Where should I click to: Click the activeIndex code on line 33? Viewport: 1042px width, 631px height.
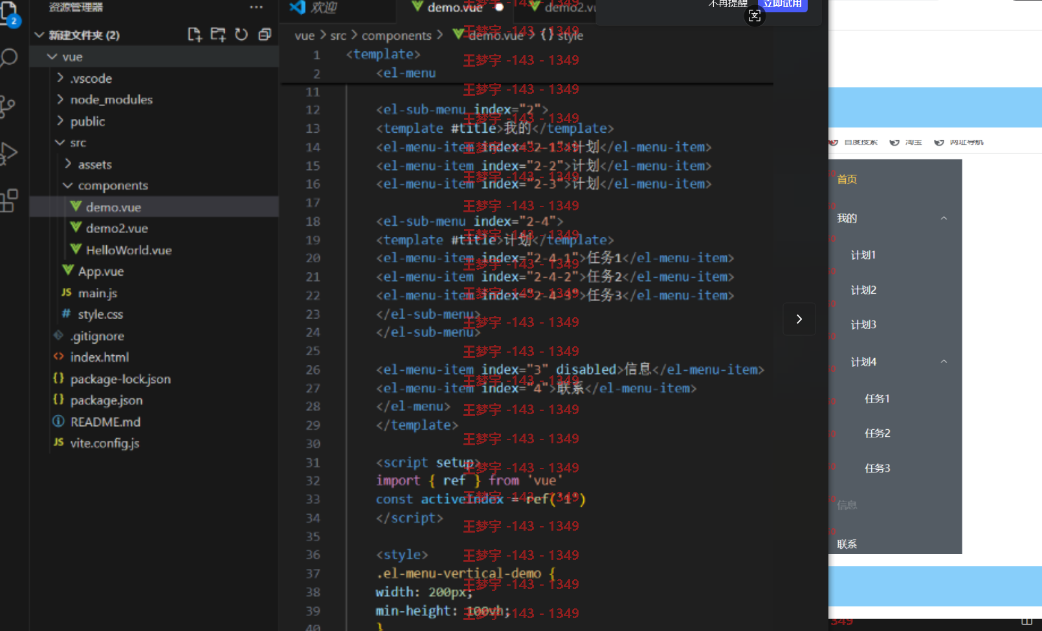[x=462, y=499]
